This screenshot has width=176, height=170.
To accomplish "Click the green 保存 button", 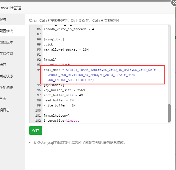I will coord(36,130).
